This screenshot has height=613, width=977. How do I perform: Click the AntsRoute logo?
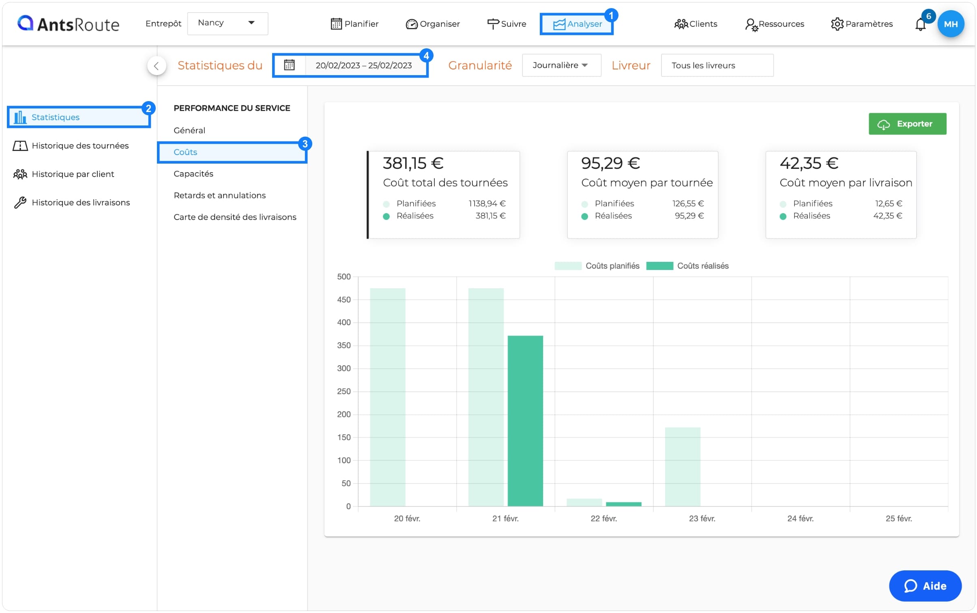(68, 24)
